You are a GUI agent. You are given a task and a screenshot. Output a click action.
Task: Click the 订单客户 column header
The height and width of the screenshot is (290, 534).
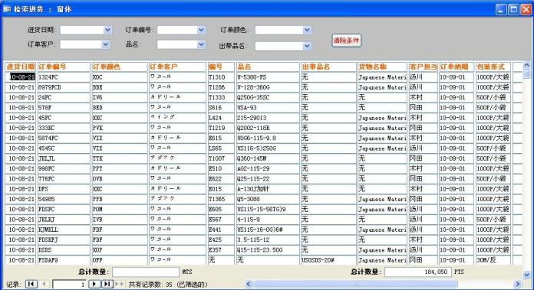coord(177,67)
